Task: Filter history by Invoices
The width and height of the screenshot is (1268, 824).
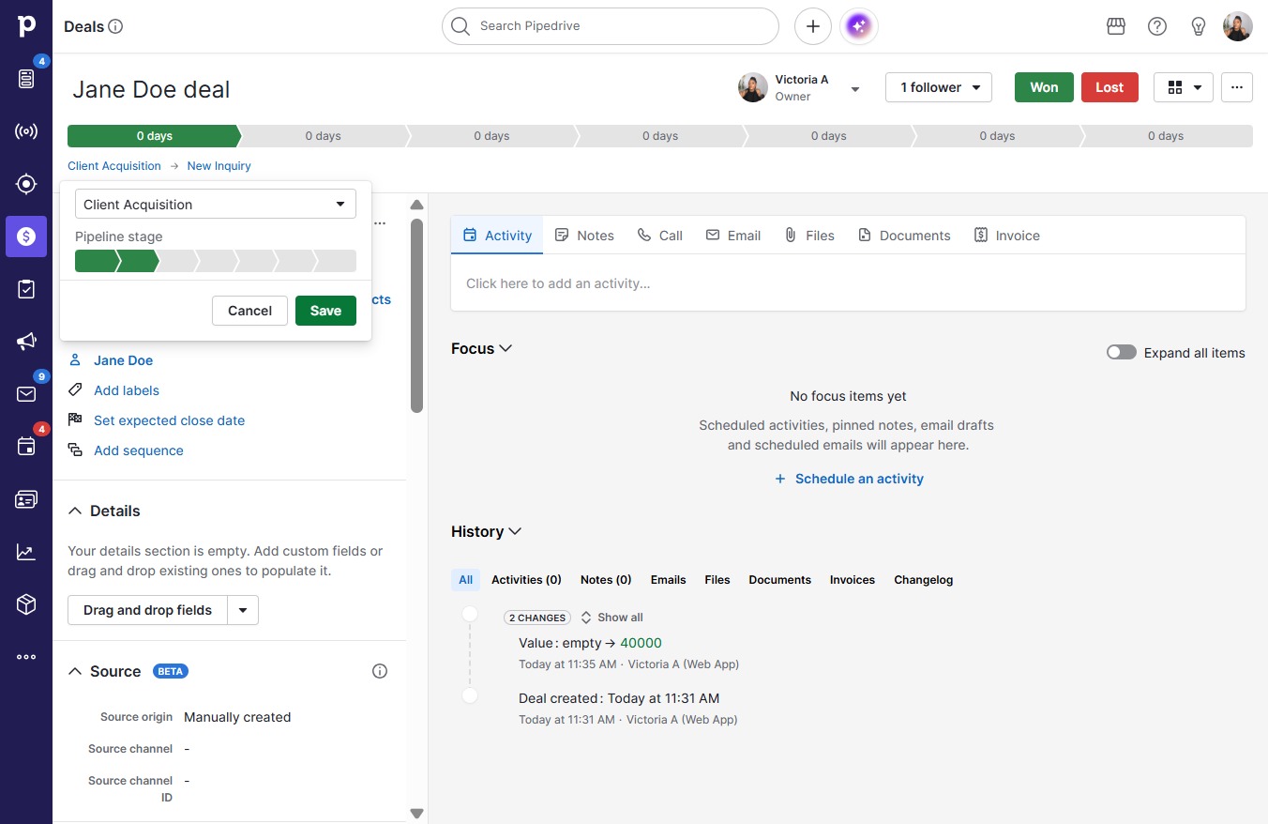Action: click(x=853, y=580)
